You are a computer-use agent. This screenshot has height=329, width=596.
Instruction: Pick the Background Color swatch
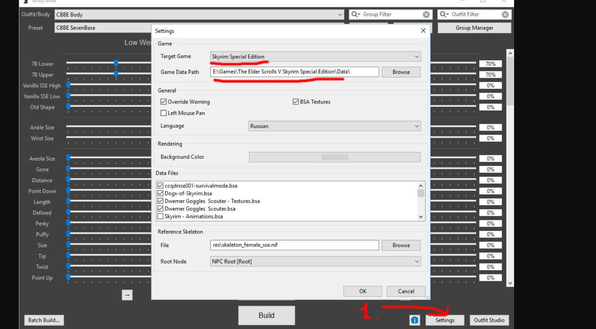[x=334, y=157]
